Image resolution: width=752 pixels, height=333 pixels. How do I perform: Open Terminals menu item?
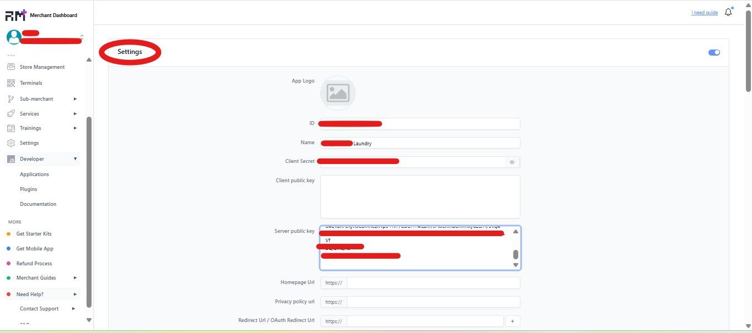click(x=31, y=83)
